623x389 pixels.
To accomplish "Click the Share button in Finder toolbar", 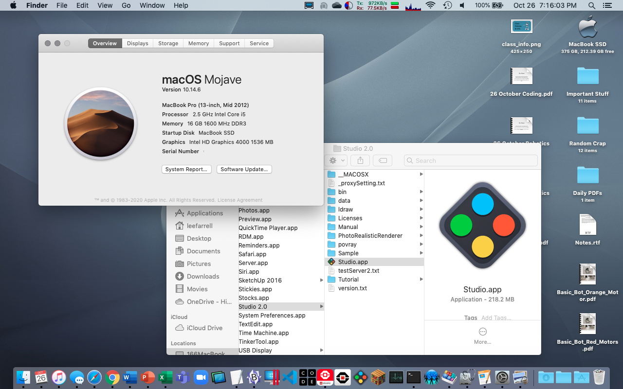I will 361,160.
